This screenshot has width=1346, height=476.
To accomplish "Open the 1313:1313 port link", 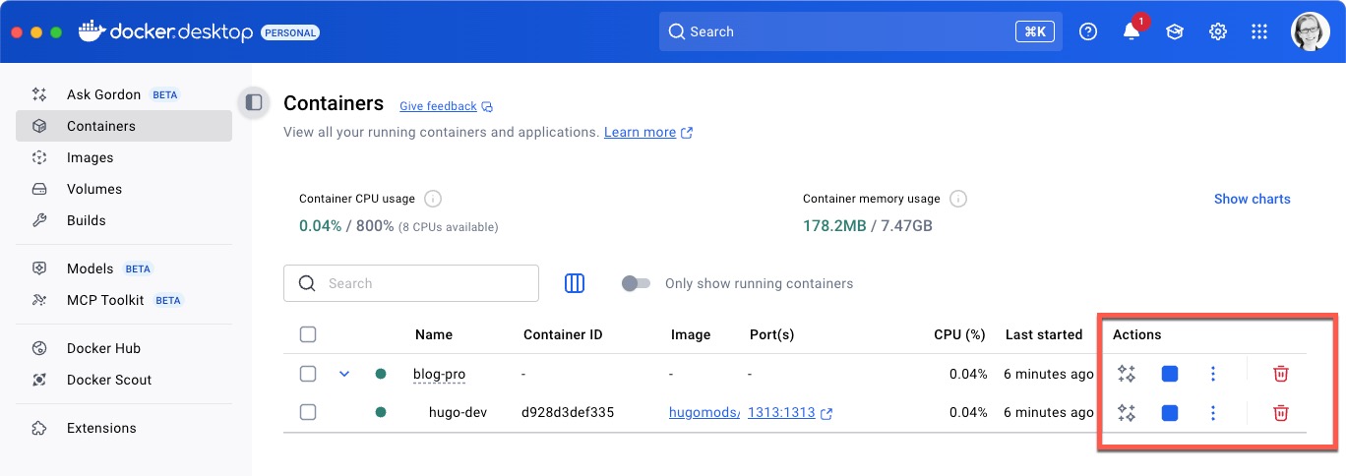I will tap(781, 412).
